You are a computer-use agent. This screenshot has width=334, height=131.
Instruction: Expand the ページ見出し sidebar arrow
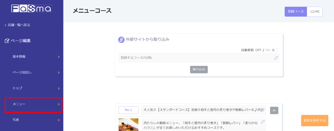[x=59, y=72]
